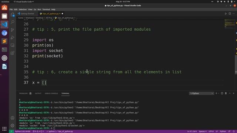Place cursor on line 32 print(socket)

tap(47, 56)
